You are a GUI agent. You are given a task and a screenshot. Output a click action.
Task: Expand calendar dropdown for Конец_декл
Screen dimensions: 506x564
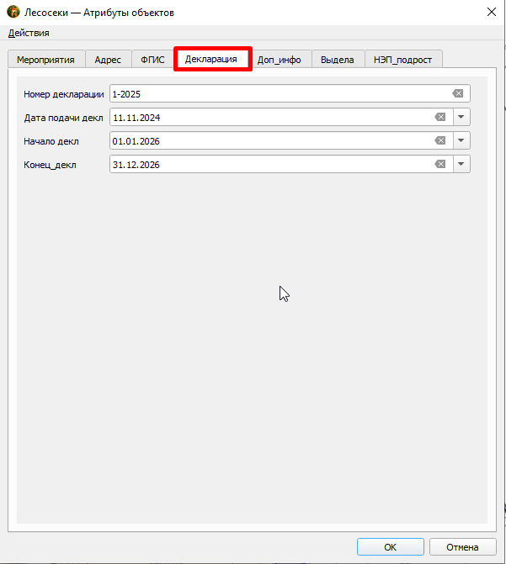pyautogui.click(x=461, y=165)
